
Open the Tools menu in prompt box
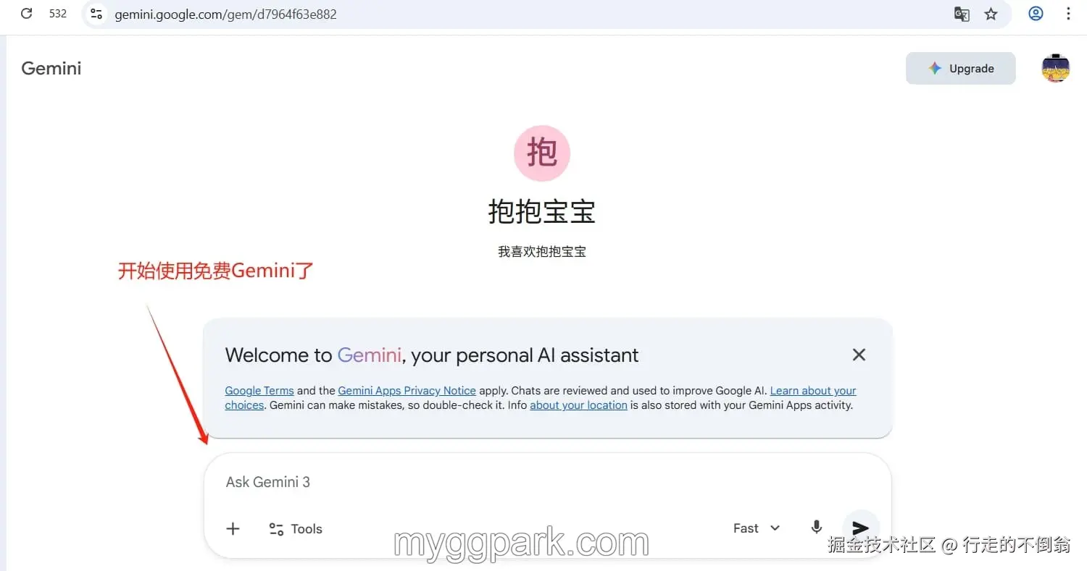pos(296,529)
